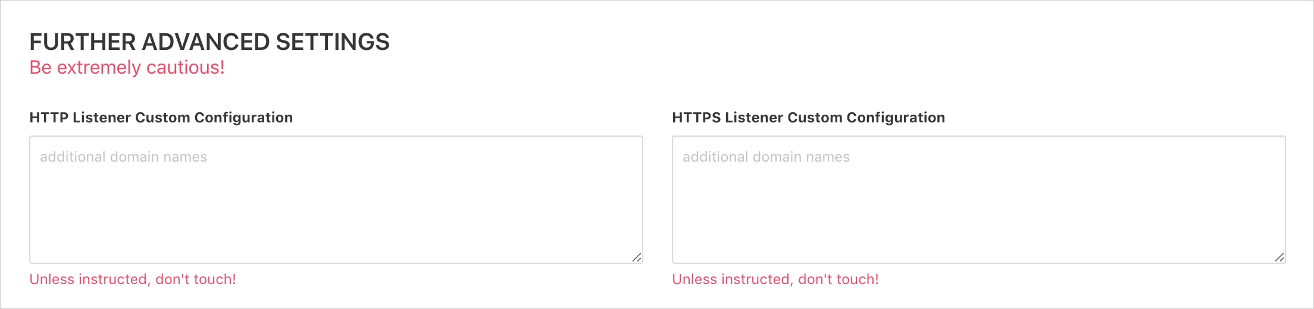Click the 'don't touch!' warning under HTTPS box
This screenshot has width=1314, height=309.
[838, 279]
